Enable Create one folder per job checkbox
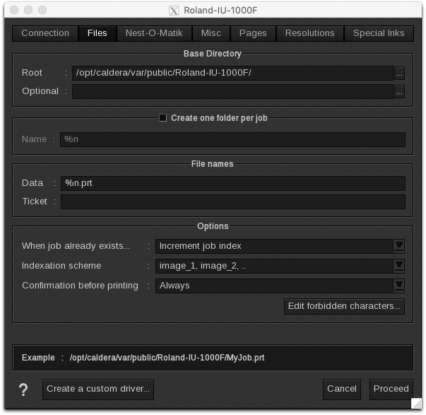 point(162,118)
